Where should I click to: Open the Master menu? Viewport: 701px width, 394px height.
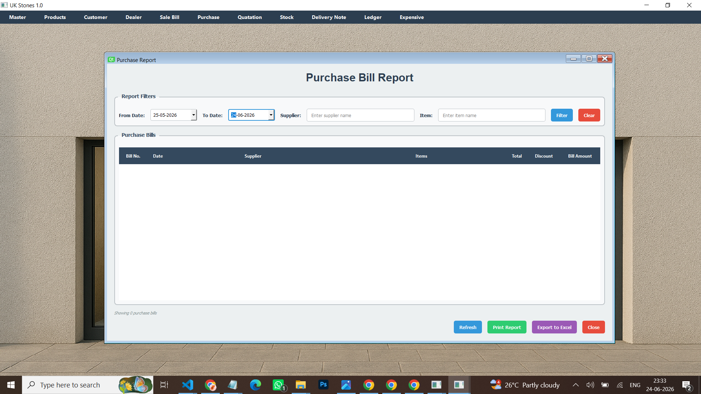(x=18, y=17)
